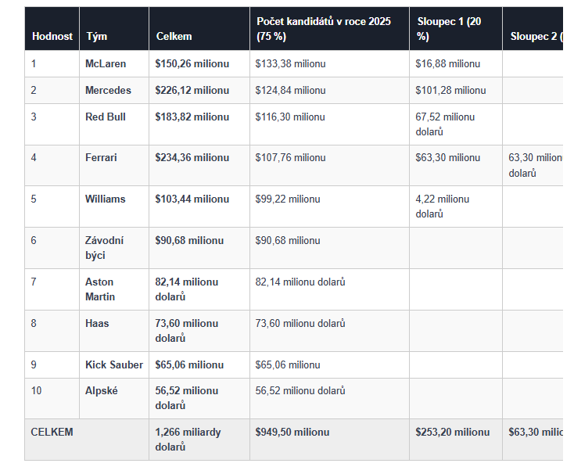Click the Mercedes team name
The width and height of the screenshot is (574, 474).
click(108, 91)
